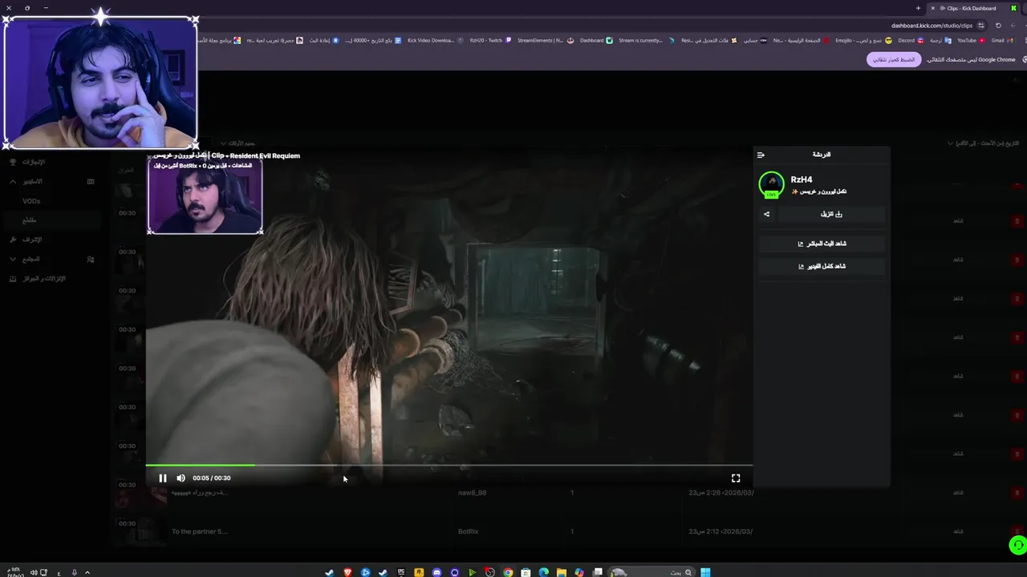Click the الدردشة chat panel header
Viewport: 1027px width, 577px height.
822,155
